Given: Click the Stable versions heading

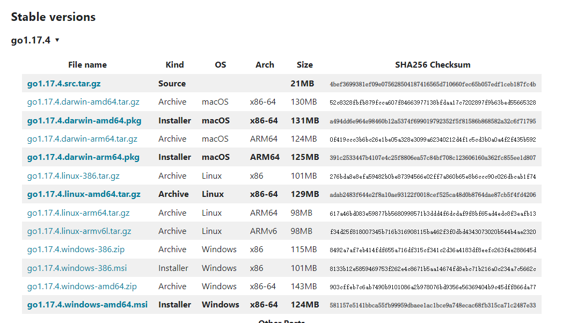Looking at the screenshot, I should [53, 17].
